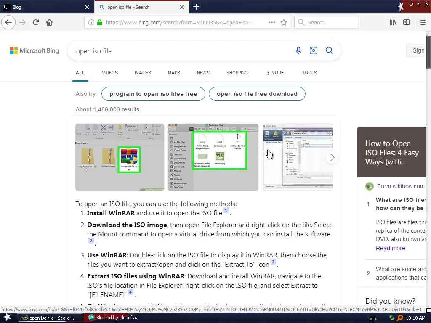431x323 pixels.
Task: Advance image carousel with right chevron
Action: 332,157
